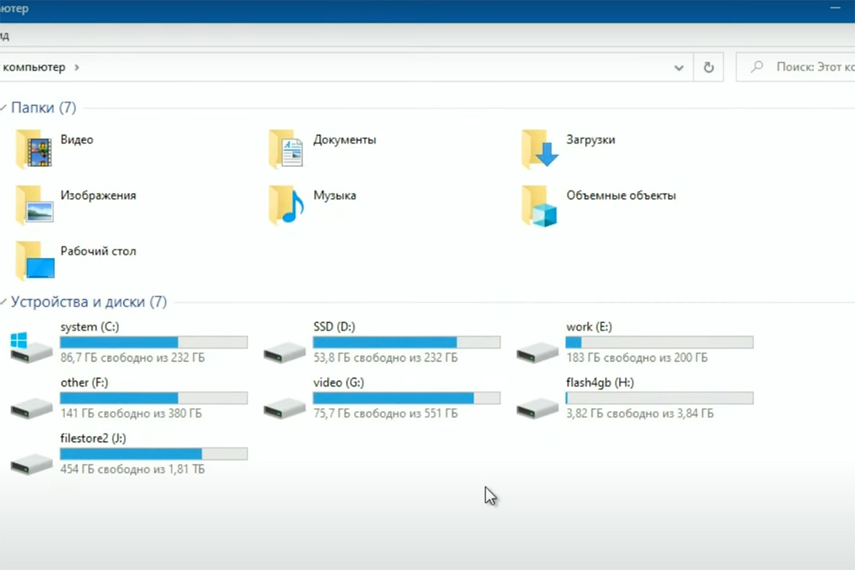Click the text 53,8 ГБ свободно из 232 ГБ
This screenshot has width=855, height=570.
tap(385, 358)
